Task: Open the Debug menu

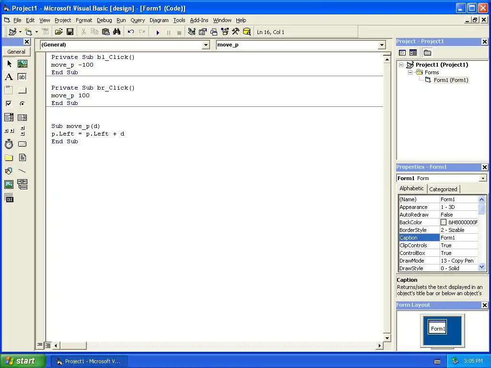Action: (x=104, y=20)
